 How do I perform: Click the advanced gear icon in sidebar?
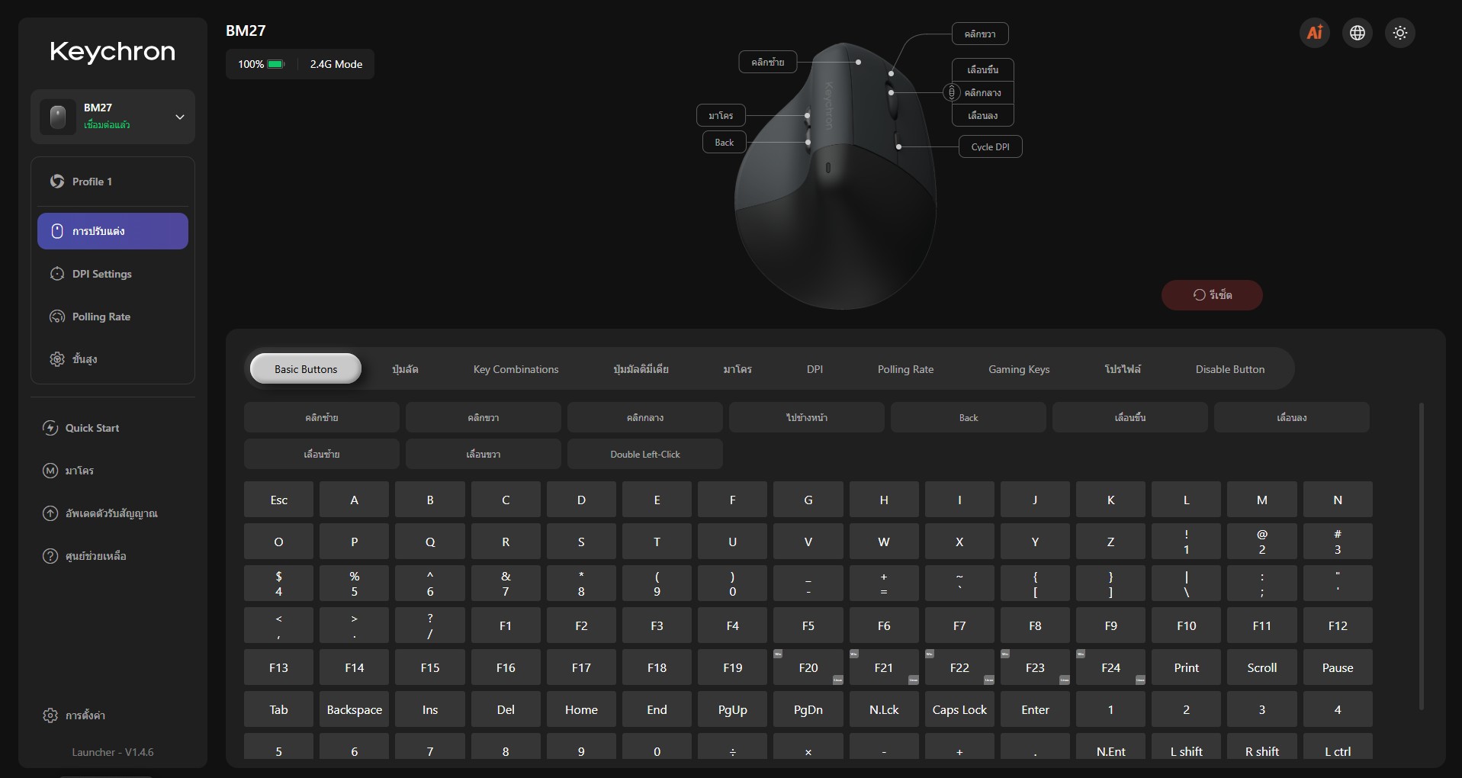pyautogui.click(x=57, y=359)
